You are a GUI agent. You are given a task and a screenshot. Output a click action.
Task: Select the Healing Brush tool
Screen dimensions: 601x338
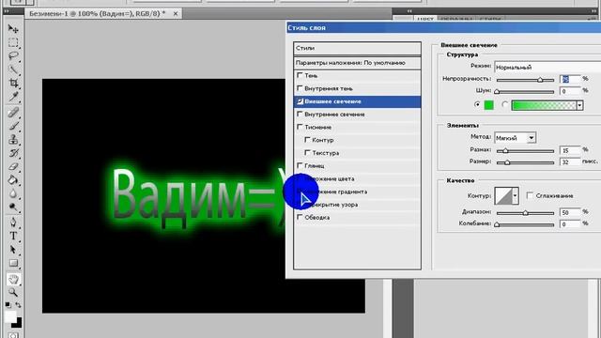coord(13,113)
